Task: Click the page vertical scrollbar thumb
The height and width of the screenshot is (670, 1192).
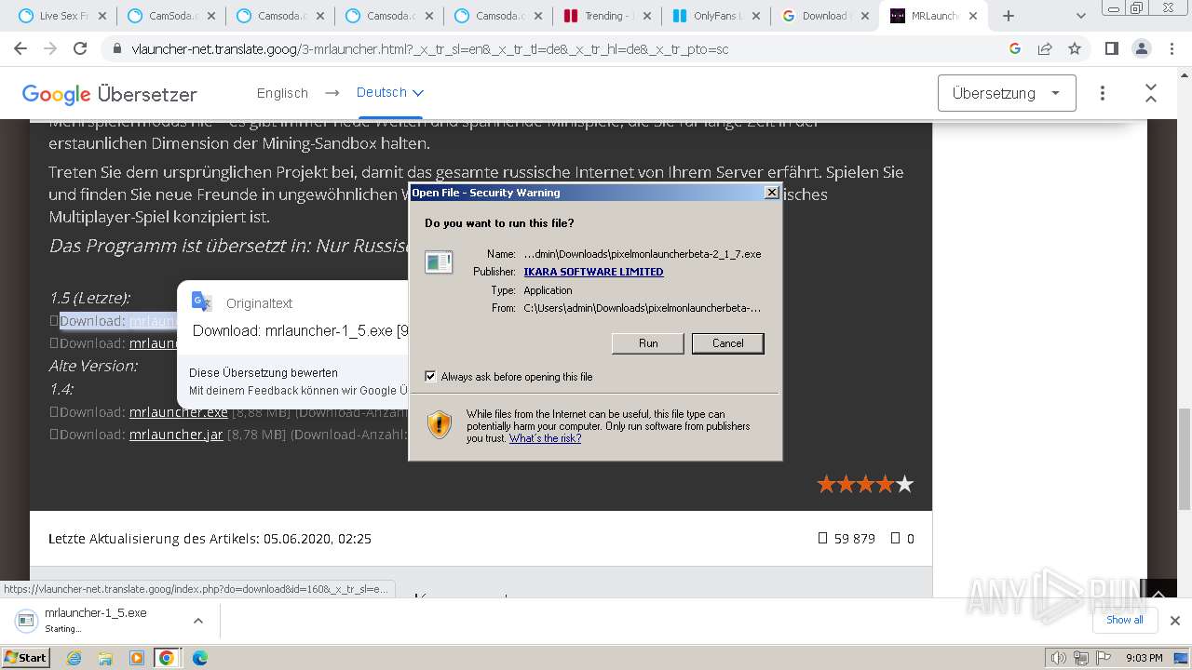Action: (1184, 459)
